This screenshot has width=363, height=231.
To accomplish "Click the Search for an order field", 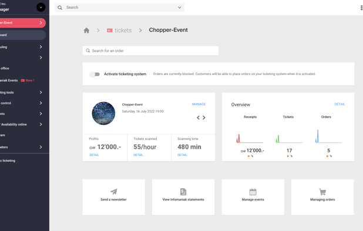I will coord(150,50).
